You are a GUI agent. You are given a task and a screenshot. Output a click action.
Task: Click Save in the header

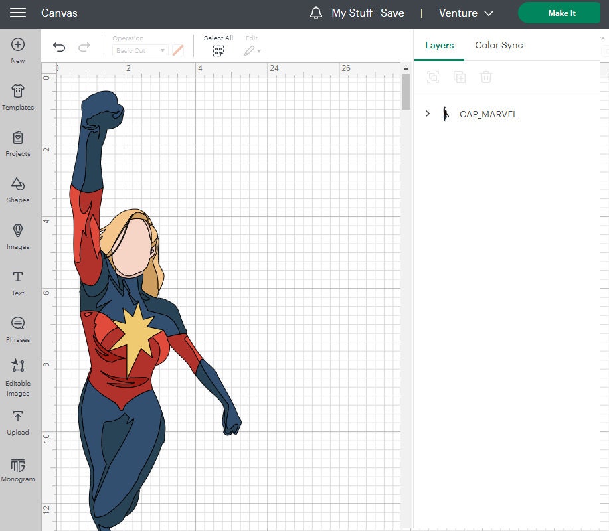(392, 13)
